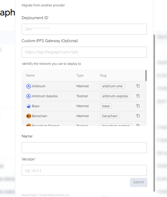This screenshot has height=197, width=167.
Task: Click the Type column header
Action: [80, 76]
